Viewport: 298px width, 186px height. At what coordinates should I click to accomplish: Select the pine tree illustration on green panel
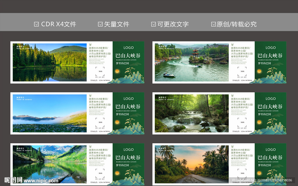(x=130, y=70)
